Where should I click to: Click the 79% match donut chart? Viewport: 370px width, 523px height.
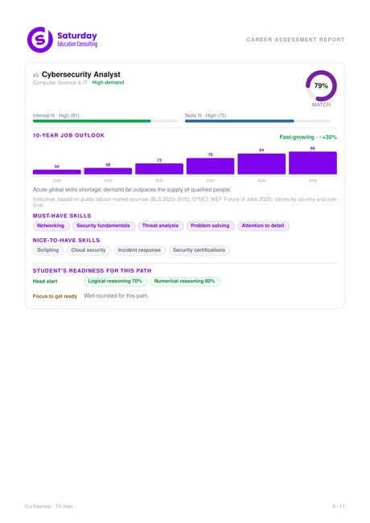tap(321, 86)
